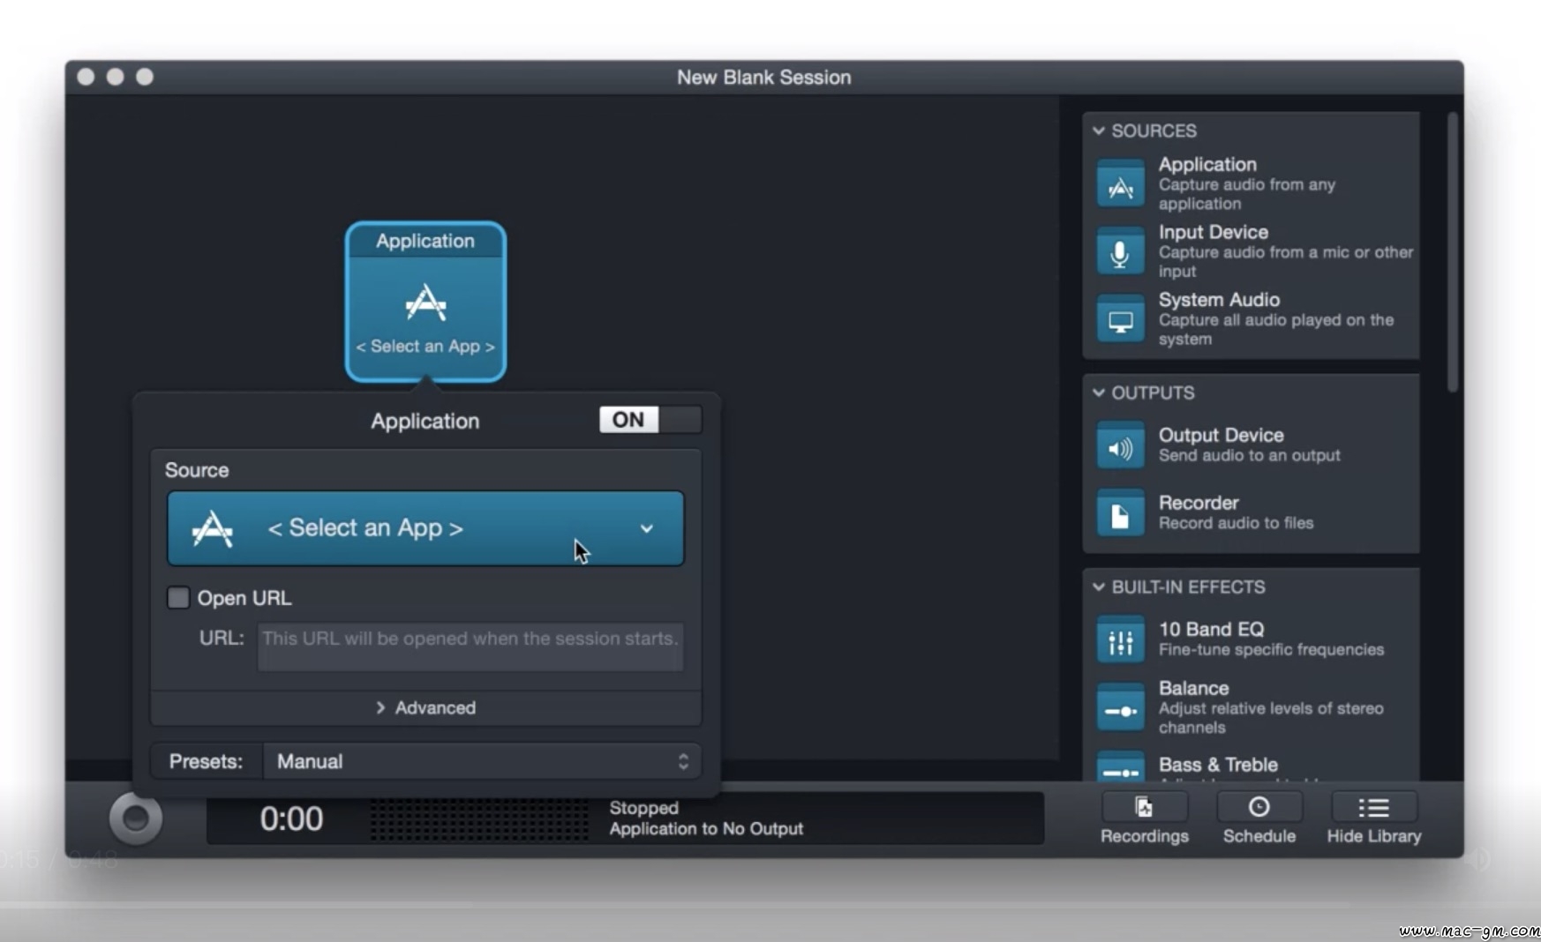This screenshot has height=942, width=1541.
Task: Pick the 10 Band EQ icon
Action: (x=1120, y=640)
